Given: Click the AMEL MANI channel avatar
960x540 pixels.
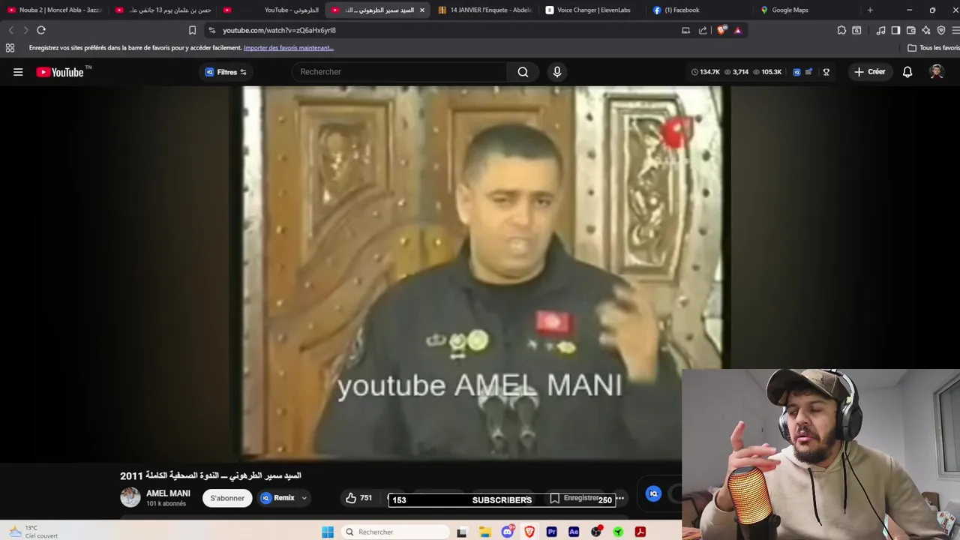Looking at the screenshot, I should (130, 497).
